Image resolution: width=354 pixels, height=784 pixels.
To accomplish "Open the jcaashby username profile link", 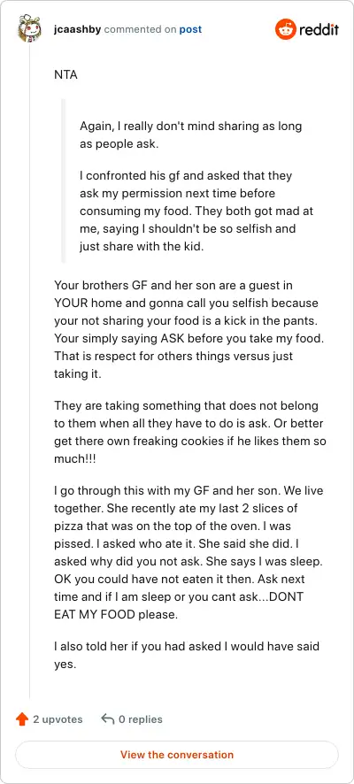I will pyautogui.click(x=78, y=29).
